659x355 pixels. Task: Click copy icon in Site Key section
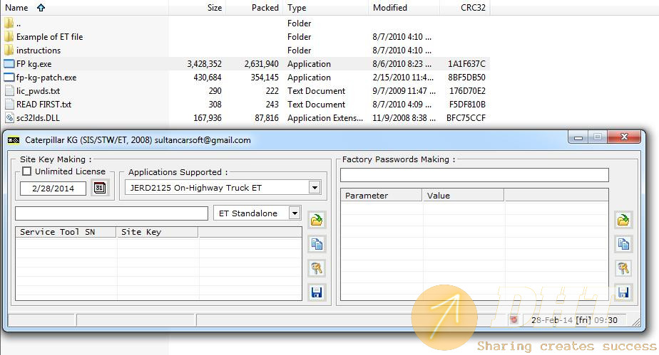point(317,244)
